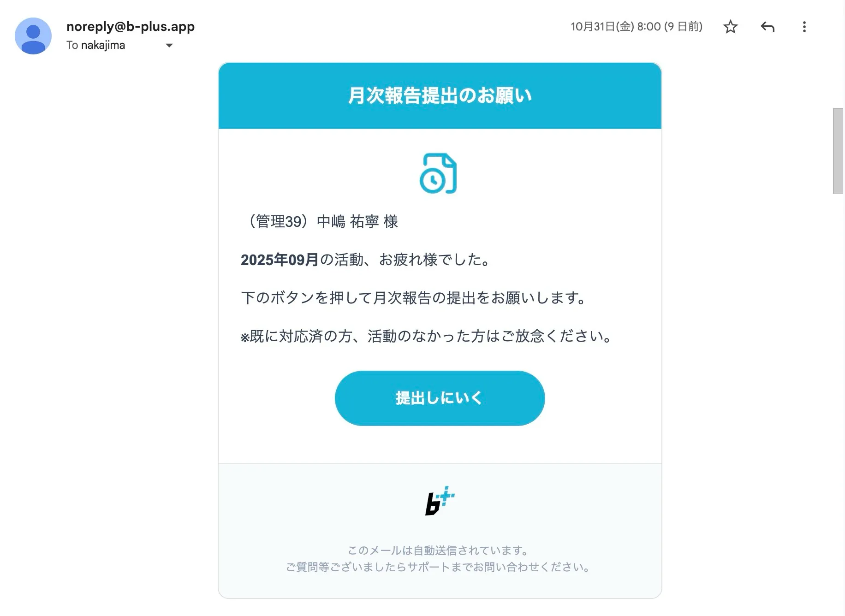The width and height of the screenshot is (845, 616).
Task: Click the To nakajima recipient label
Action: (x=95, y=45)
